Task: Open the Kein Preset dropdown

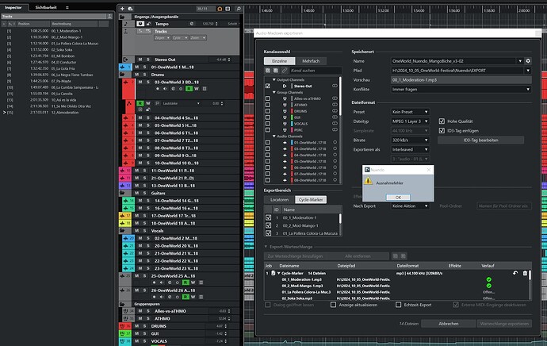Action: [411, 112]
